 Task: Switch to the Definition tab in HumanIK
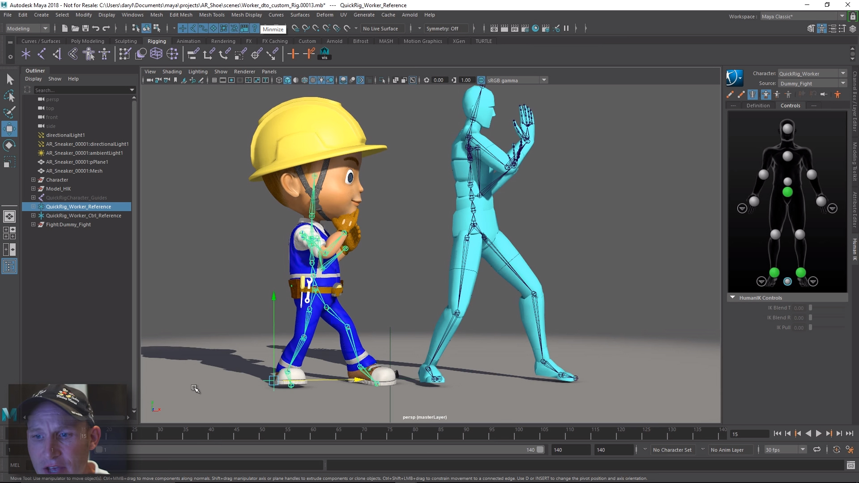758,106
